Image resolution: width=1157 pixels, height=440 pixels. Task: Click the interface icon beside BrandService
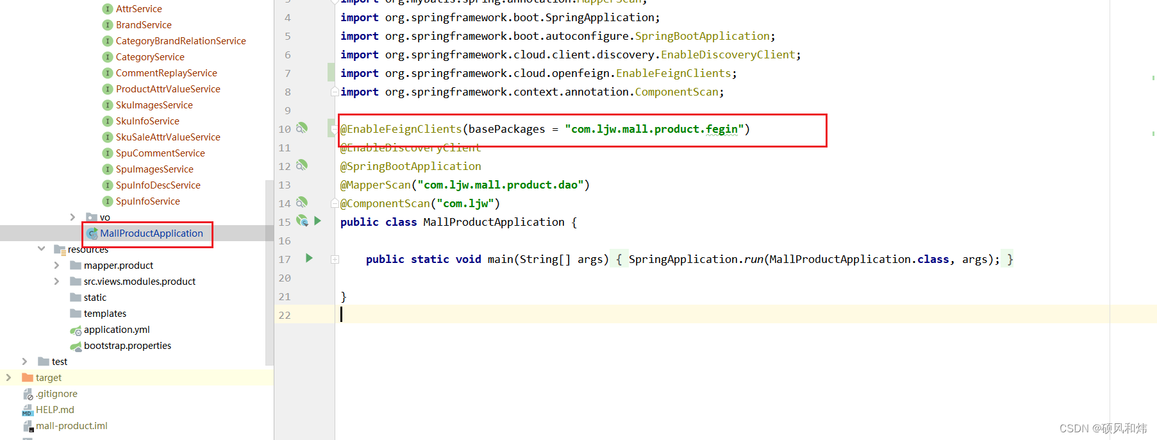pos(108,25)
